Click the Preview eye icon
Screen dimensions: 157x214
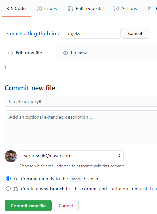(65, 53)
